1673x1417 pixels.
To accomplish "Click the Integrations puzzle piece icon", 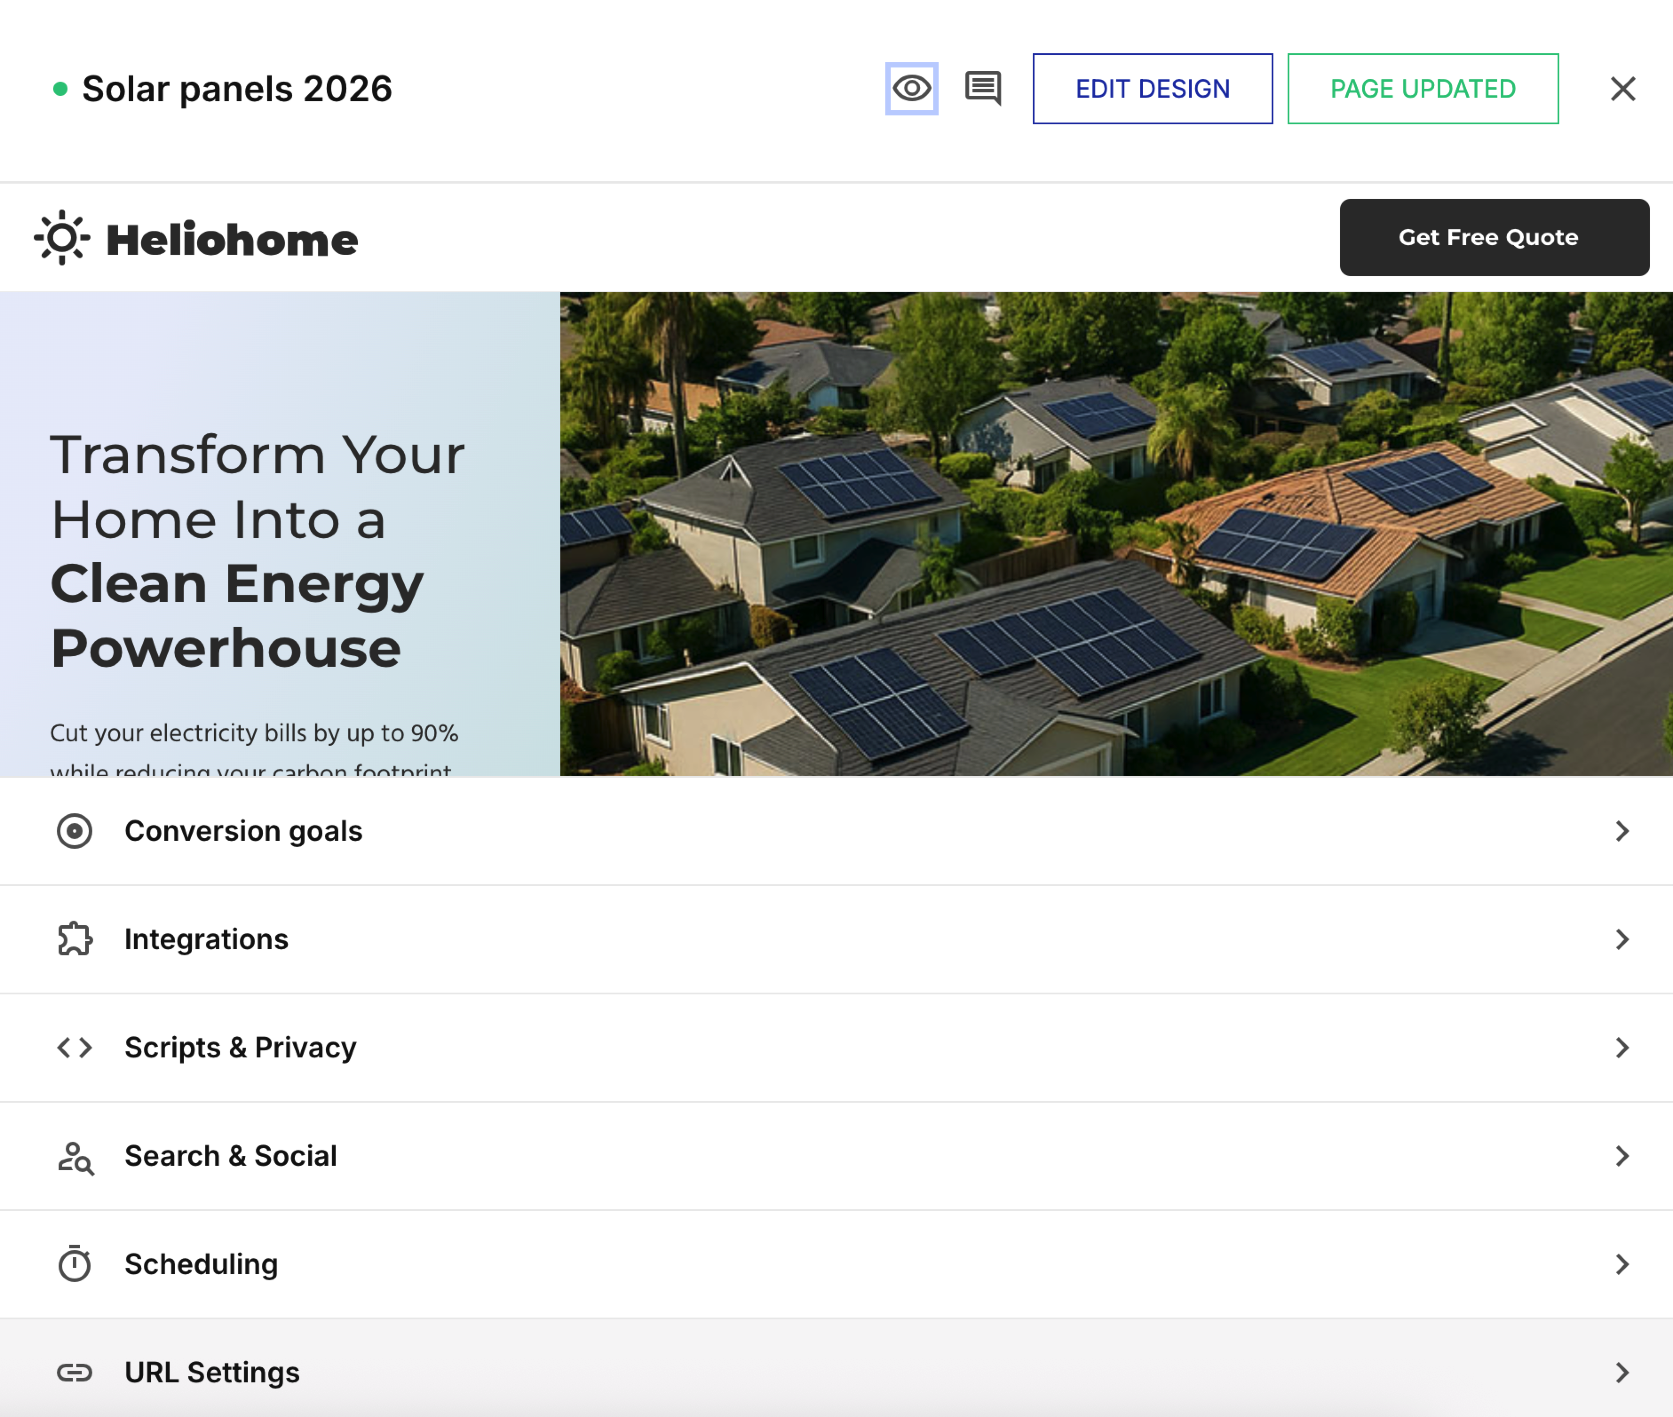I will [75, 939].
